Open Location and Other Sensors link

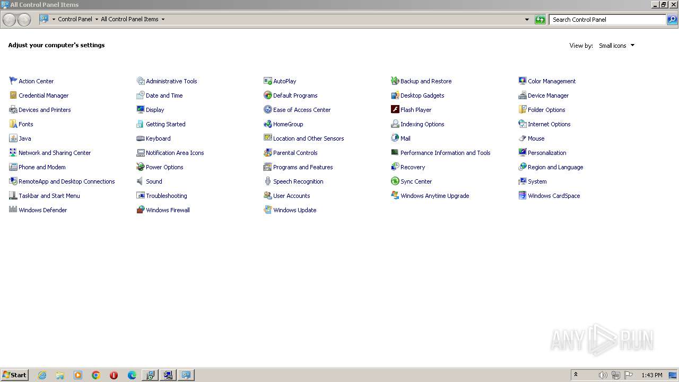tap(308, 138)
